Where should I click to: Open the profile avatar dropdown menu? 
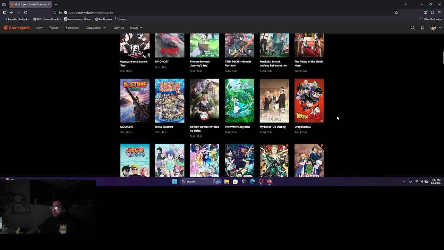435,28
